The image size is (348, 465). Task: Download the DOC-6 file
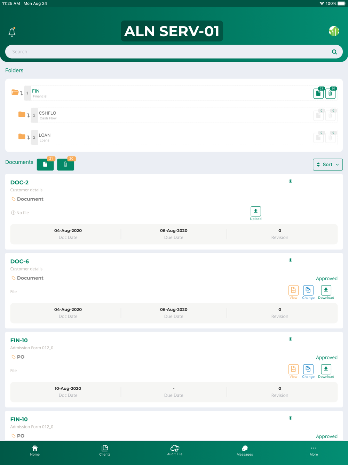coord(326,292)
